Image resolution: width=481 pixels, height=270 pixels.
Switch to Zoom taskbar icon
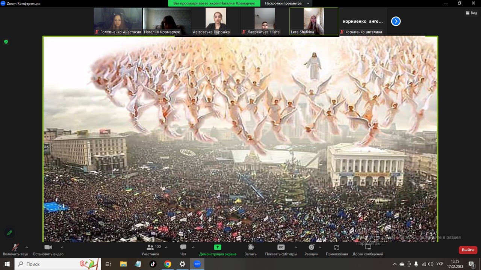tap(197, 264)
